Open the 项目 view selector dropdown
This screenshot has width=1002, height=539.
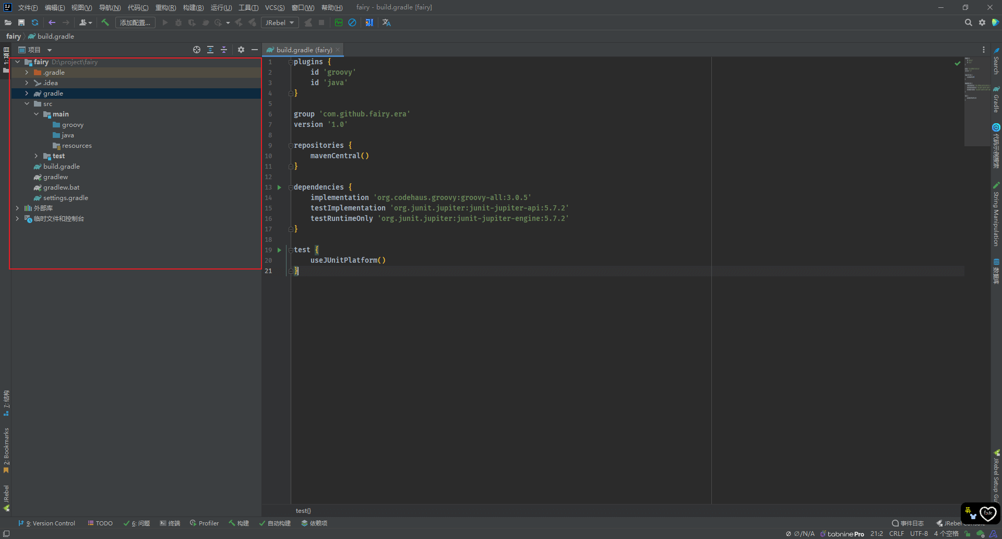[35, 50]
